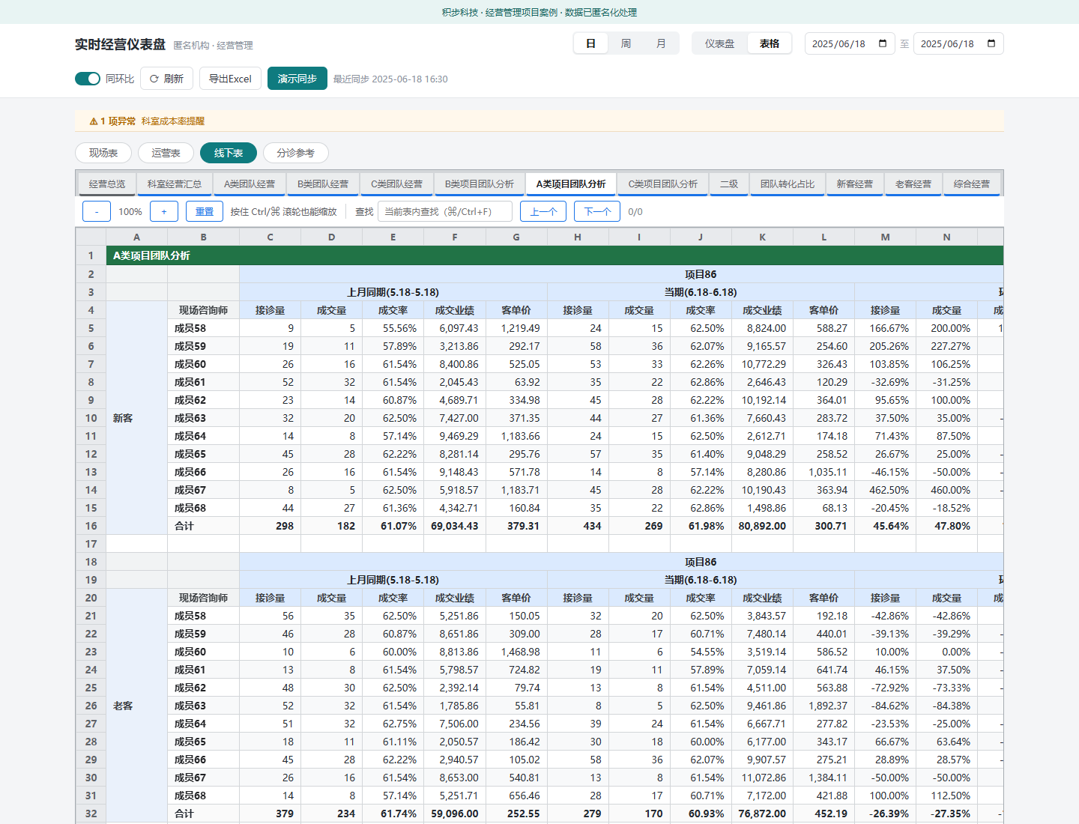This screenshot has height=824, width=1079.
Task: Open the A类团队经营 sheet tab
Action: coord(250,184)
